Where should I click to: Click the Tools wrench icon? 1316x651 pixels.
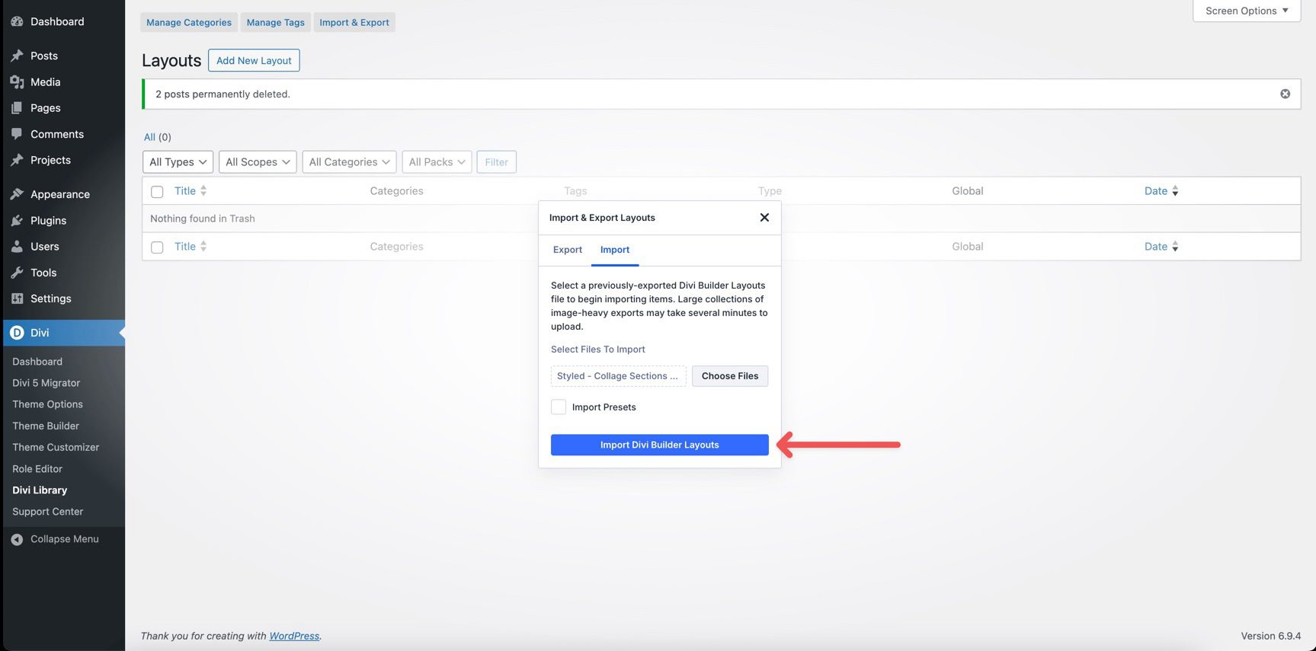pyautogui.click(x=17, y=273)
